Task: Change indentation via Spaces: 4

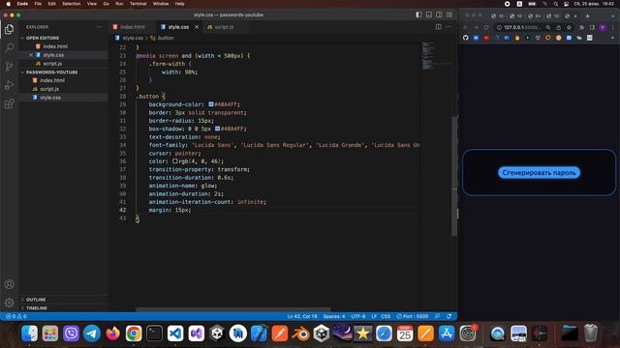Action: pos(334,316)
